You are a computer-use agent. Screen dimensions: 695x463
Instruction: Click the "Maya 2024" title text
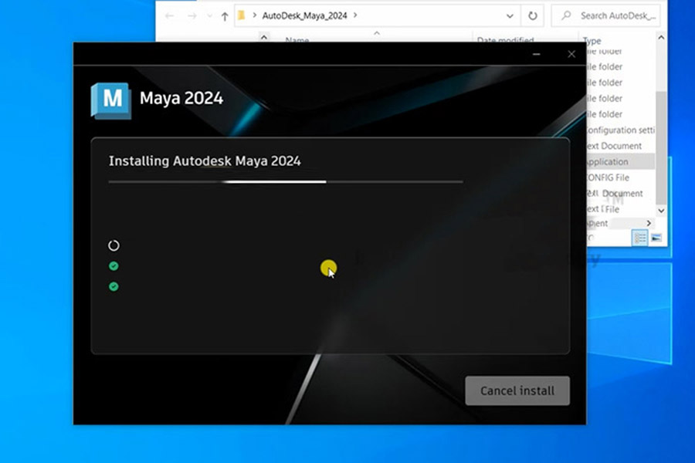click(x=181, y=98)
